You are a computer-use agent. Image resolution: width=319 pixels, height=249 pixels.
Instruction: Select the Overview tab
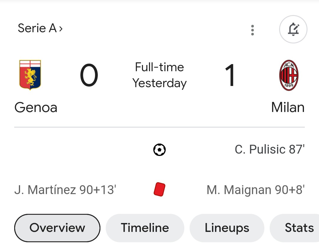tap(57, 228)
